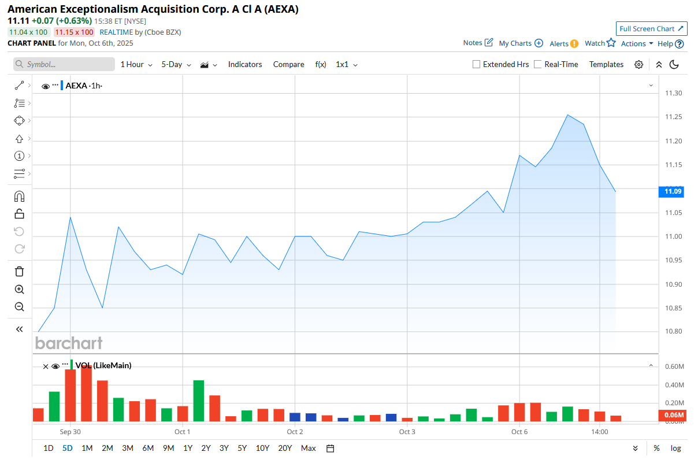
Task: Select the 5Y range
Action: pyautogui.click(x=242, y=448)
